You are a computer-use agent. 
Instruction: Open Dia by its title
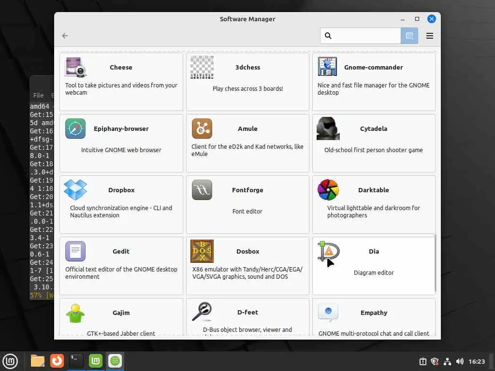click(x=374, y=251)
